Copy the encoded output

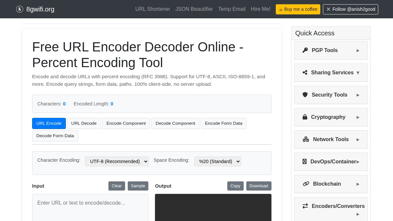point(235,186)
